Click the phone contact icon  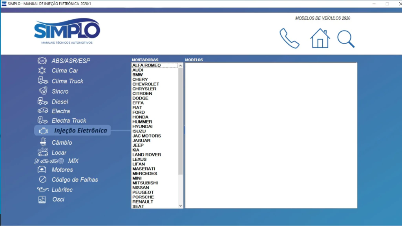[289, 38]
